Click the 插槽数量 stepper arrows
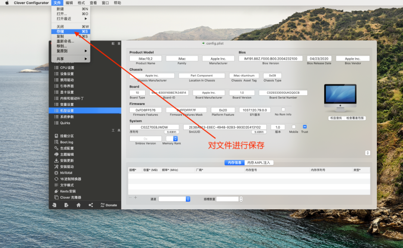Viewport: 403px width, 248px height. tap(241, 199)
